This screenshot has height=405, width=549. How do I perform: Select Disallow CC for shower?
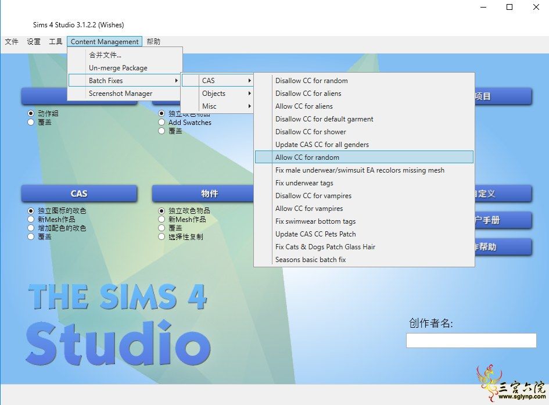coord(364,132)
